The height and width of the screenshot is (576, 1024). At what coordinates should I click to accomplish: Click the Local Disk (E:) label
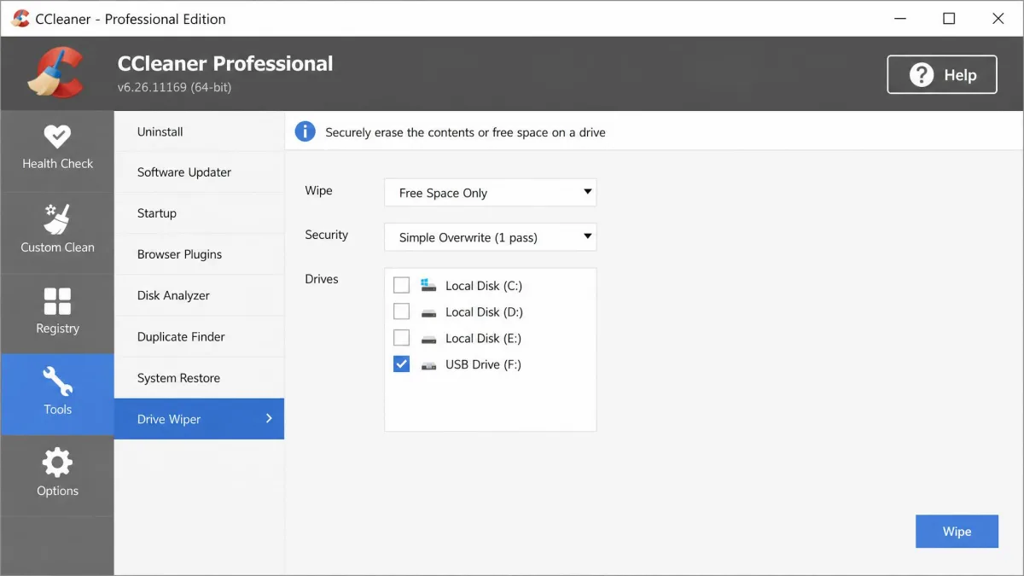pyautogui.click(x=483, y=339)
